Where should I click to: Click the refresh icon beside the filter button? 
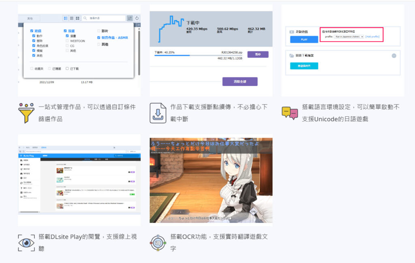coord(136,18)
